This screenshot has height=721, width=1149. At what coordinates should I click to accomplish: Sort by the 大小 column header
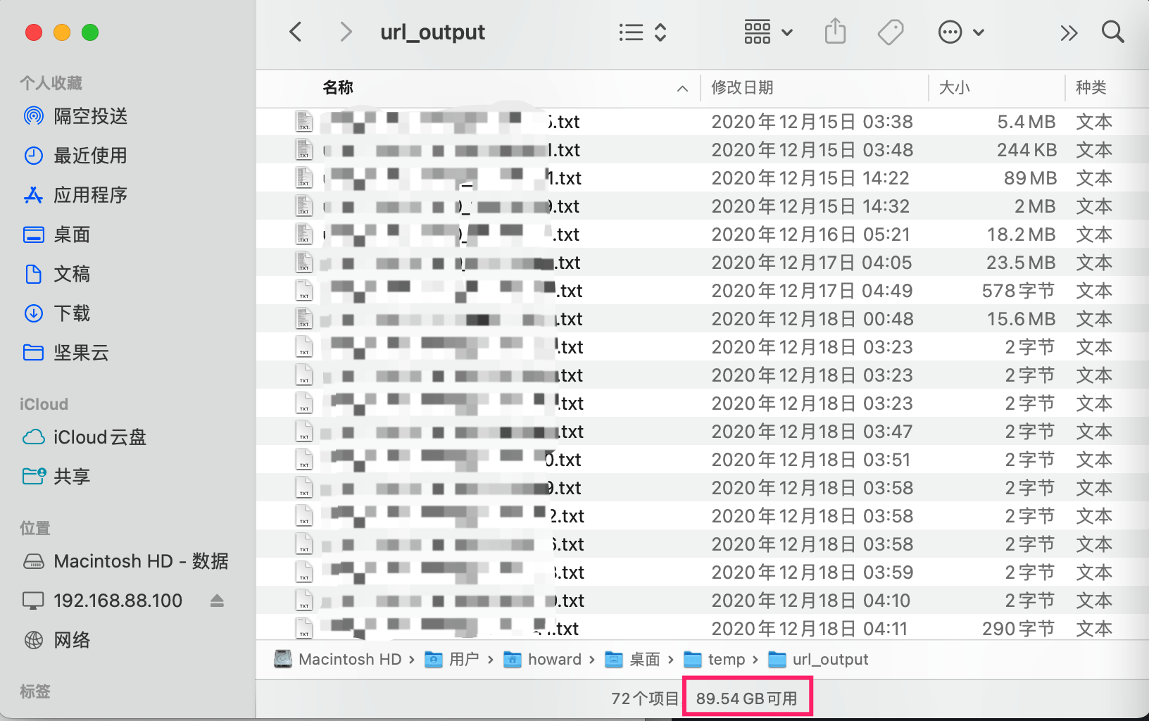point(955,87)
